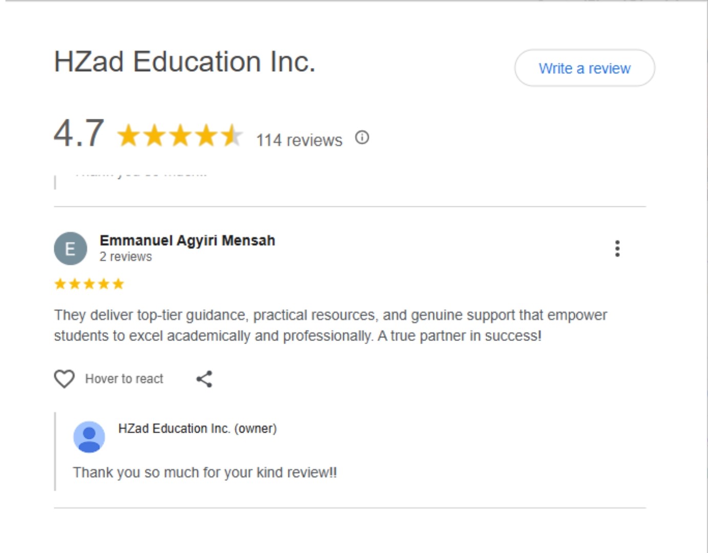Click the 114 reviews count

[299, 140]
